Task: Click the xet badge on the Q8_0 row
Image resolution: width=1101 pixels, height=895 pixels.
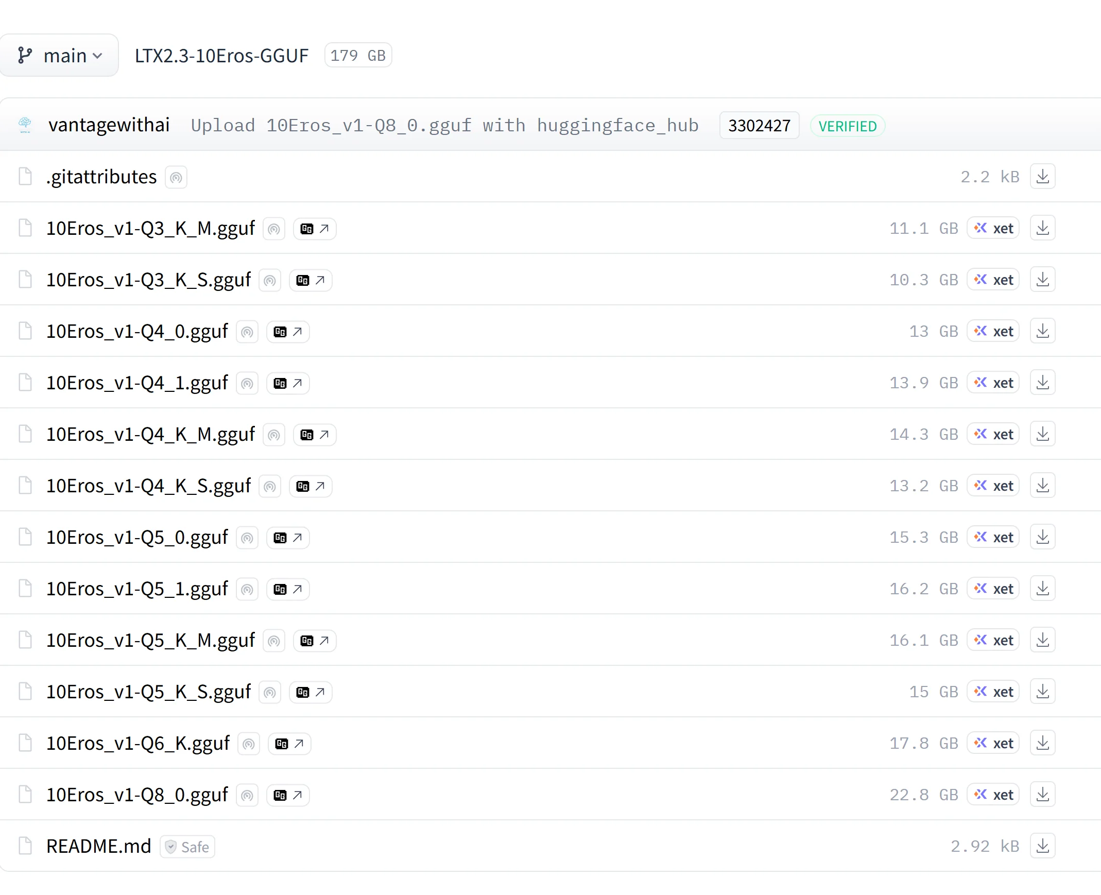Action: (993, 795)
